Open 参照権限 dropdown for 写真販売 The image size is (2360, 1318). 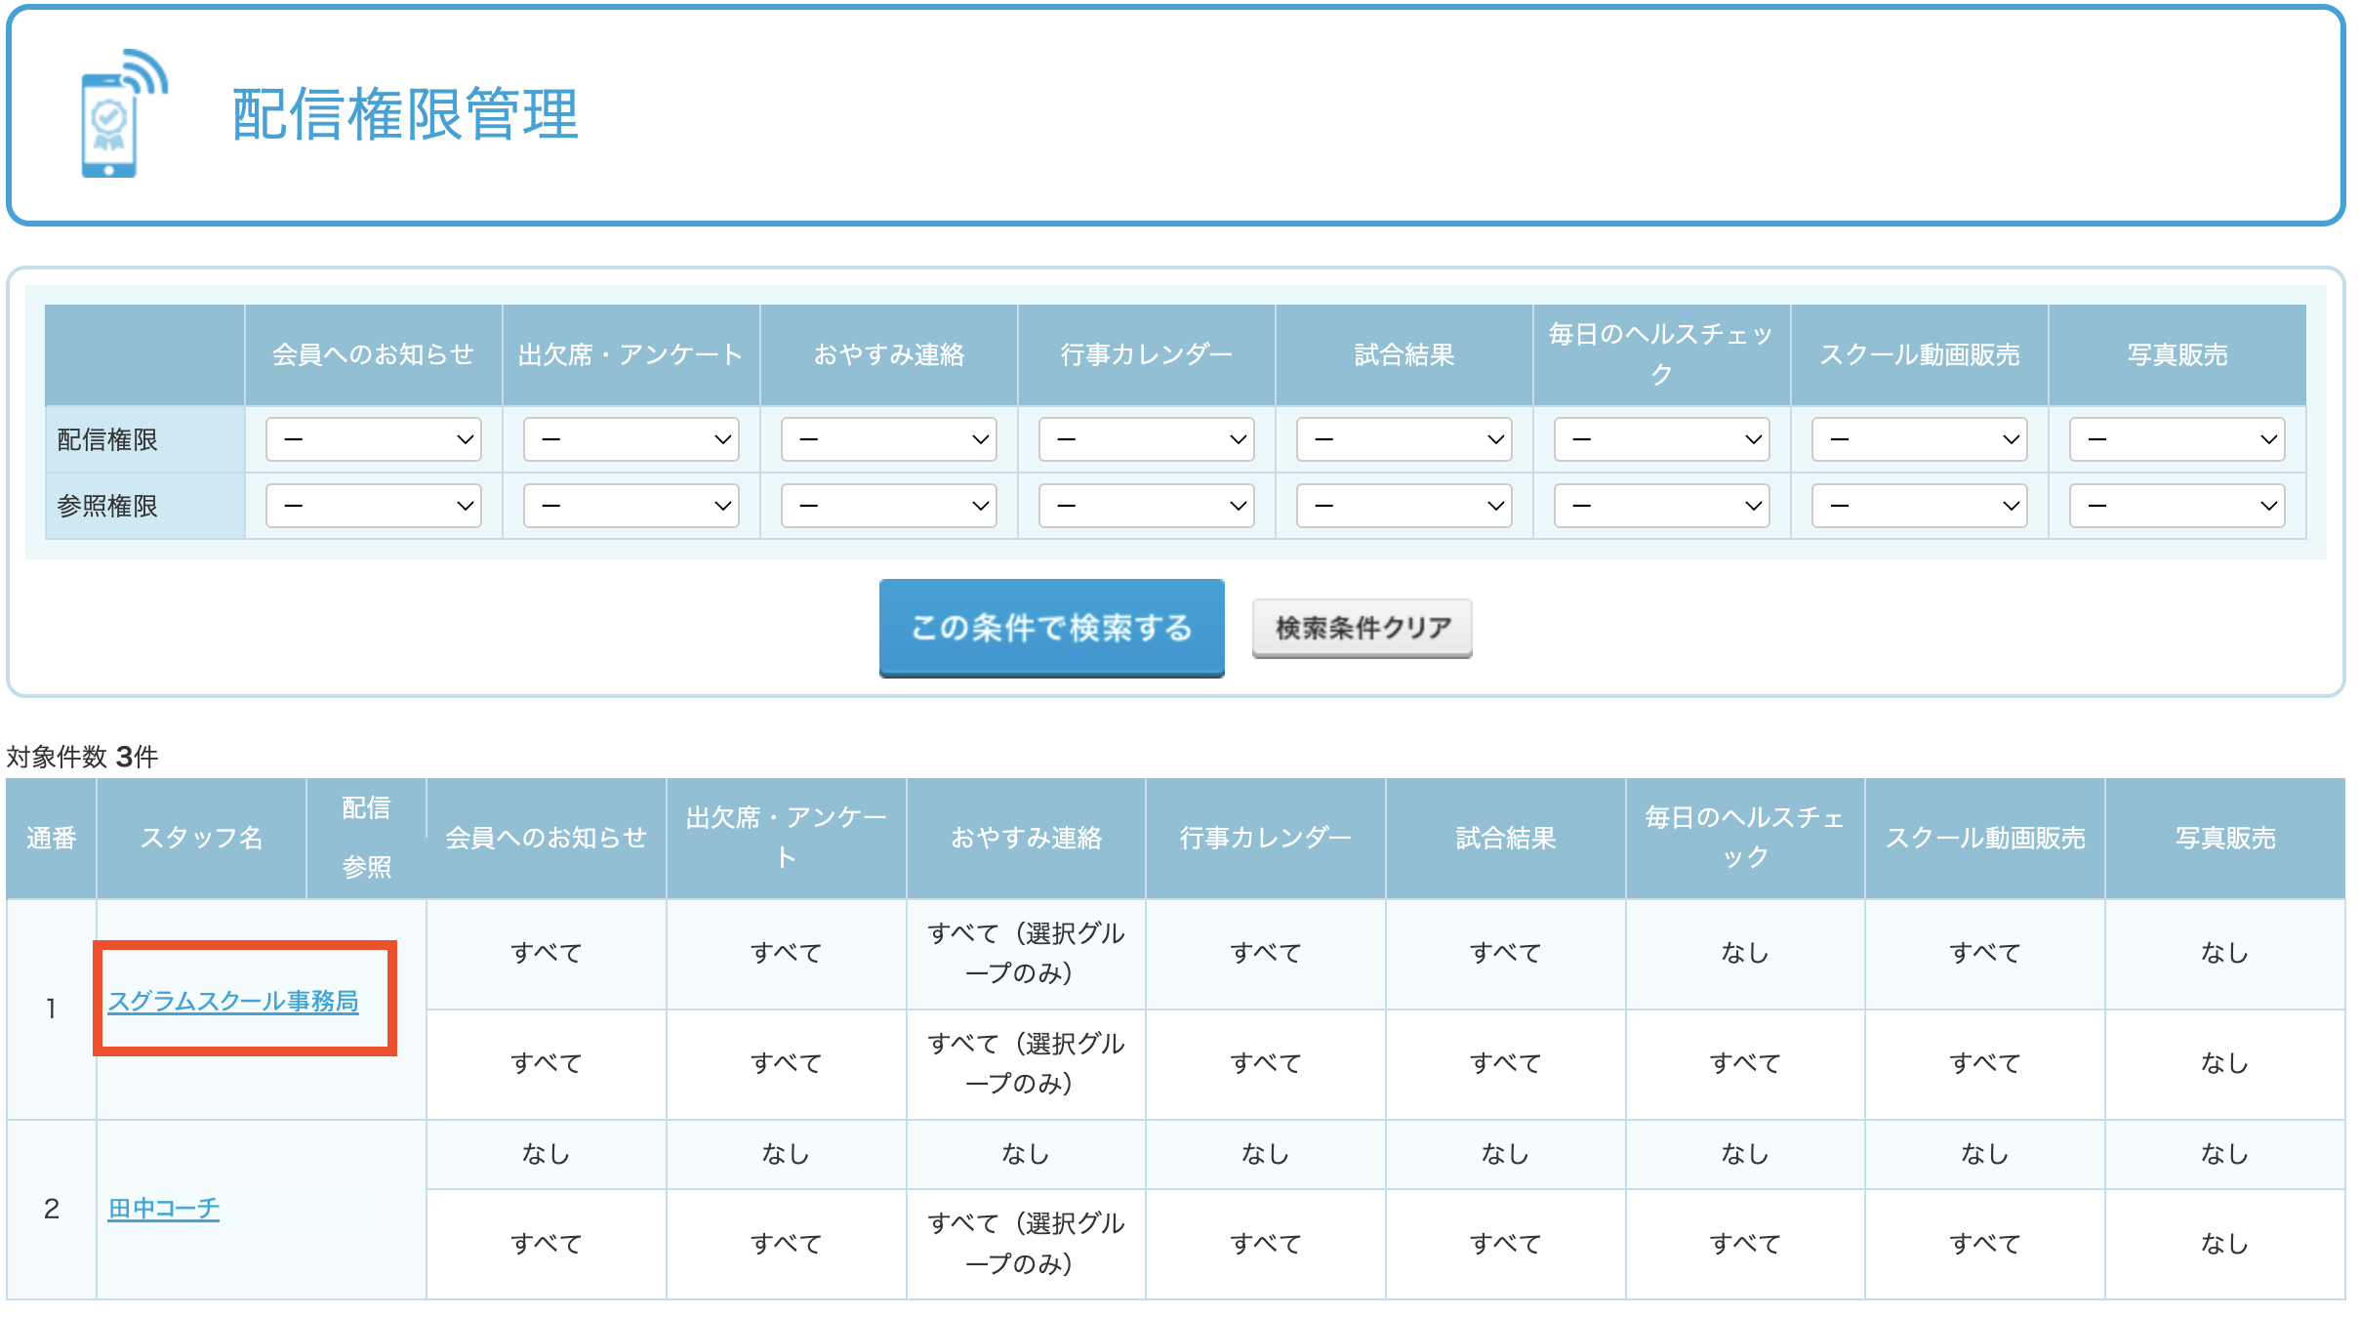coord(2177,506)
